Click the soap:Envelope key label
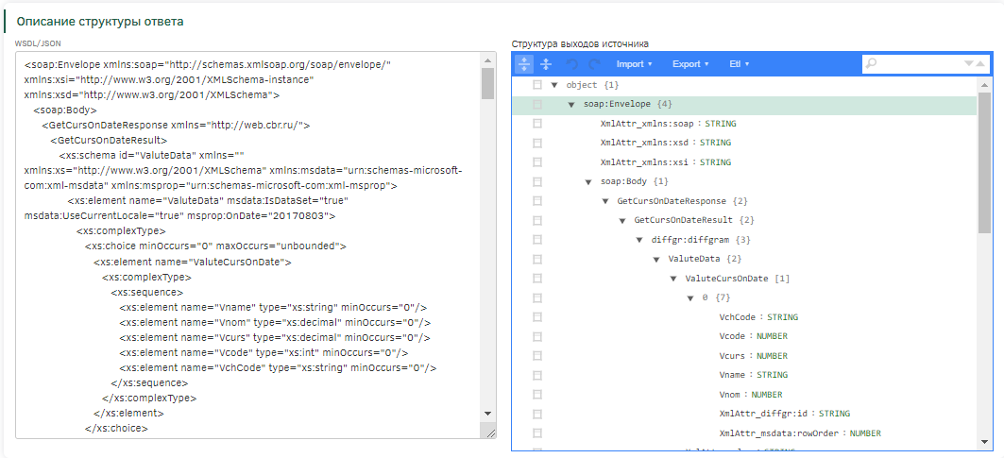 [x=618, y=105]
